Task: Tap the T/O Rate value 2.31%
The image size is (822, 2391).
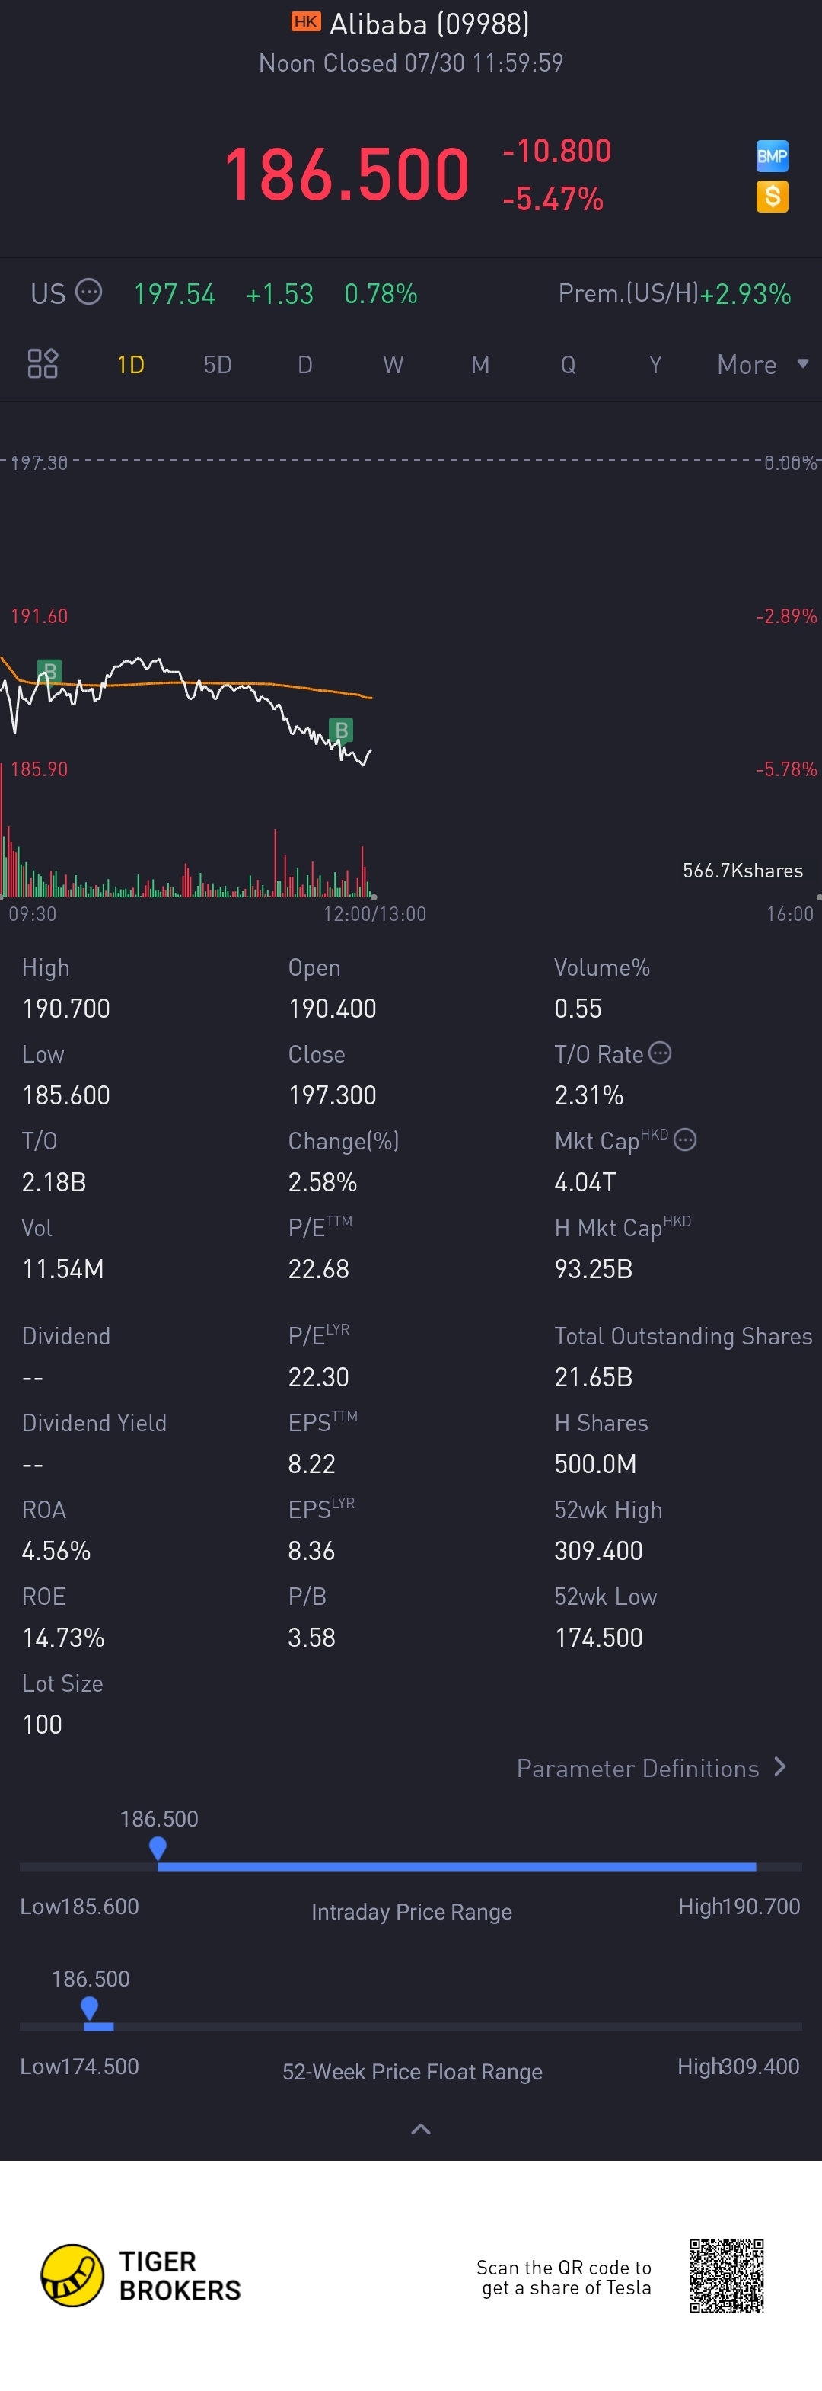Action: pos(588,1095)
